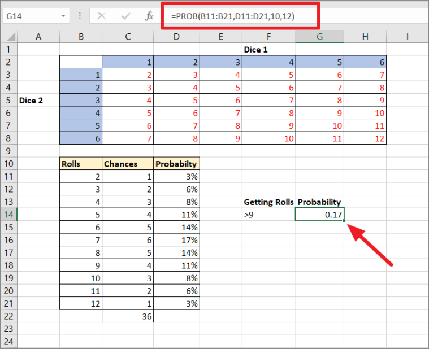Click the total 36 cell in C22
This screenshot has width=429, height=349.
click(128, 316)
